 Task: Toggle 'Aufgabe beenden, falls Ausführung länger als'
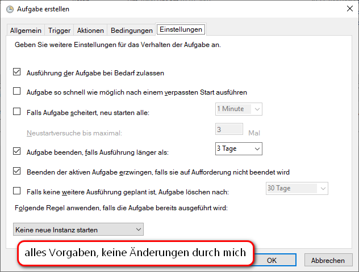[16, 152]
